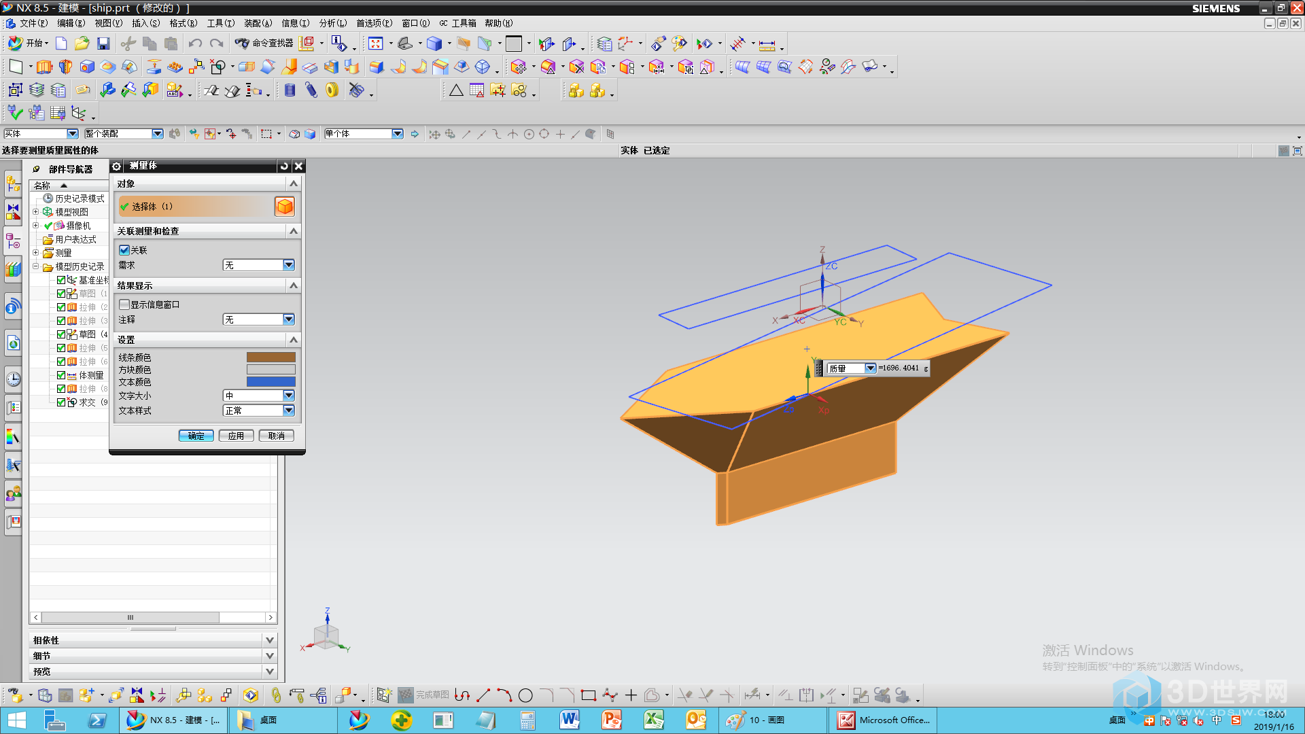Screen dimensions: 1305x734
Task: Select the Line sketch tool in bottom toolbar
Action: pos(483,695)
